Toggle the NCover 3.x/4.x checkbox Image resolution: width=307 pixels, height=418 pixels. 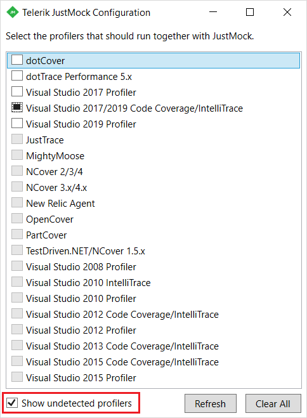[x=17, y=186]
